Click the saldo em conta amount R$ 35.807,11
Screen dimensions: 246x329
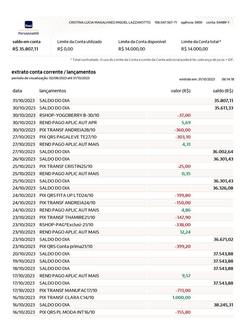tap(25, 49)
